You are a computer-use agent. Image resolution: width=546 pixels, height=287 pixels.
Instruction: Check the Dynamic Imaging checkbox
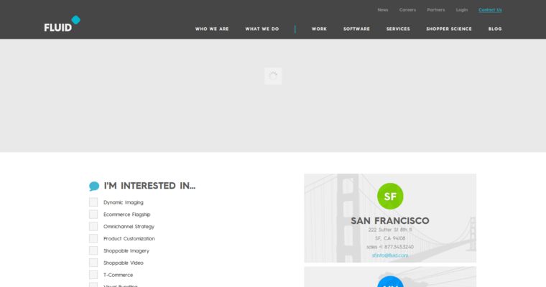pos(93,202)
